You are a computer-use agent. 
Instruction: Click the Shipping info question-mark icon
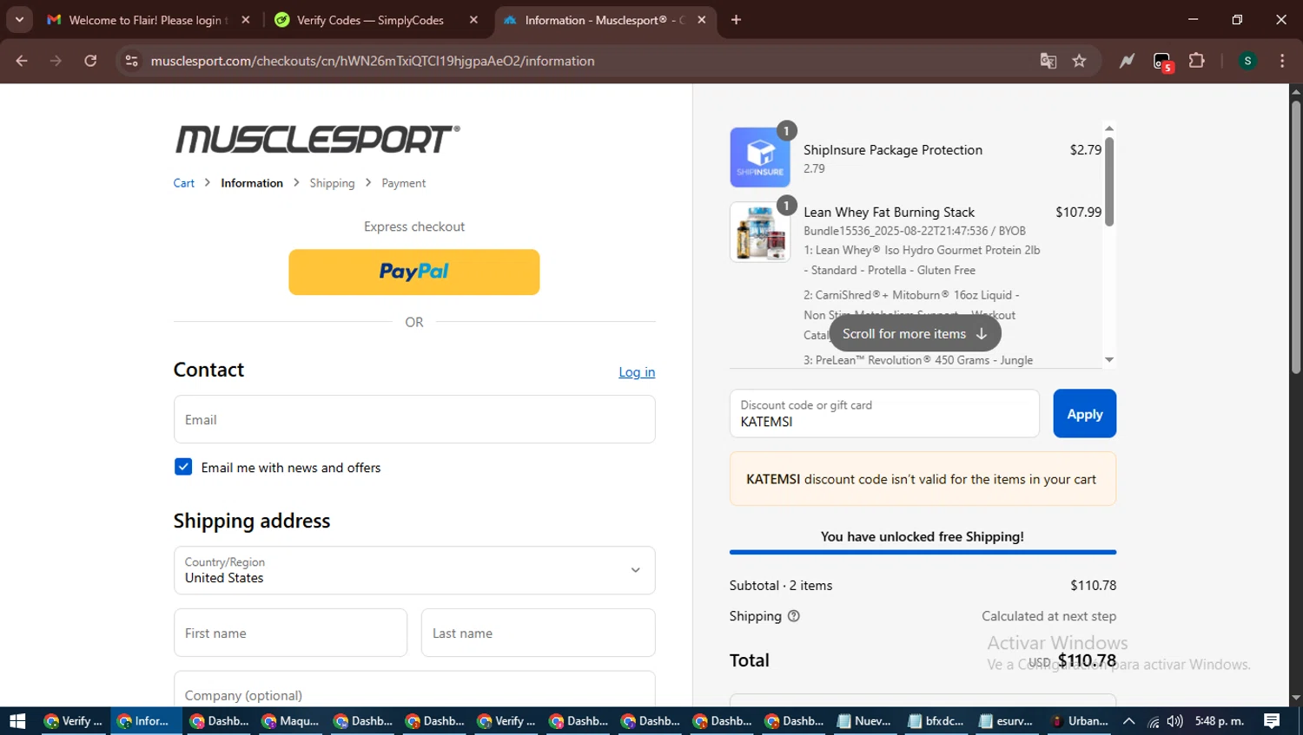pyautogui.click(x=793, y=616)
